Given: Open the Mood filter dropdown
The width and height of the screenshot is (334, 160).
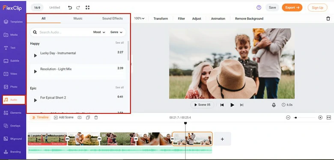Looking at the screenshot, I should 99,32.
